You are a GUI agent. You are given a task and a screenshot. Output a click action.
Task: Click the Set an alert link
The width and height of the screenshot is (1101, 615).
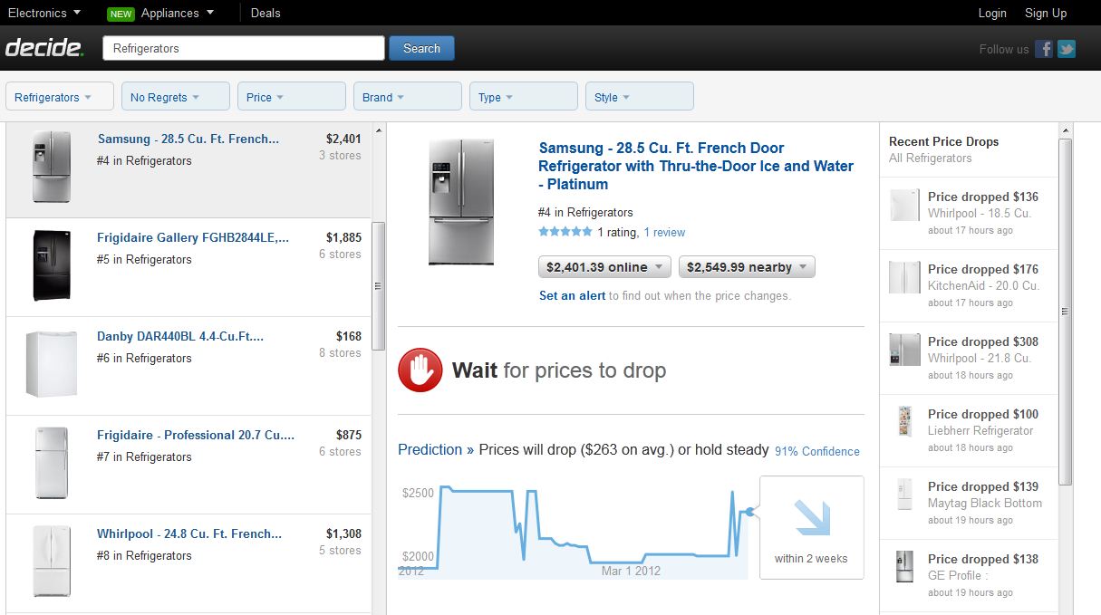572,295
